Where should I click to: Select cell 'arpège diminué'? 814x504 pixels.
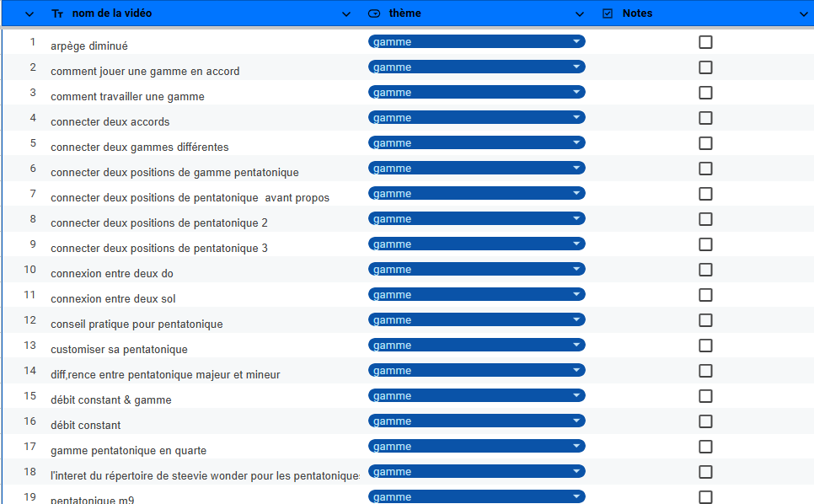click(89, 46)
